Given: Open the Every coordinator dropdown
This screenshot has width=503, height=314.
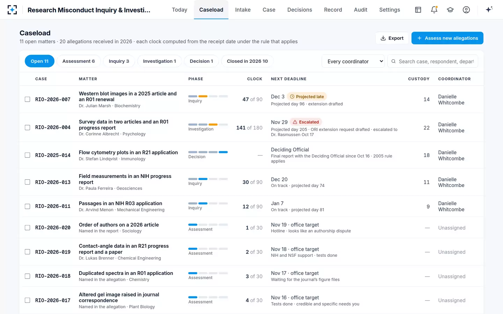Looking at the screenshot, I should click(353, 61).
